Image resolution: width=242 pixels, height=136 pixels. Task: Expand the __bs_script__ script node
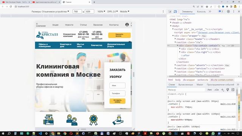pyautogui.click(x=173, y=29)
